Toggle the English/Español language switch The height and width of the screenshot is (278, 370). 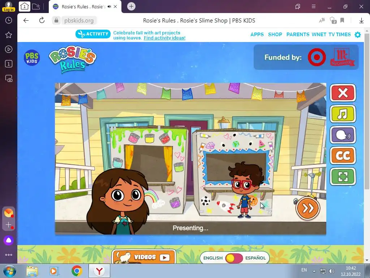[x=234, y=258]
